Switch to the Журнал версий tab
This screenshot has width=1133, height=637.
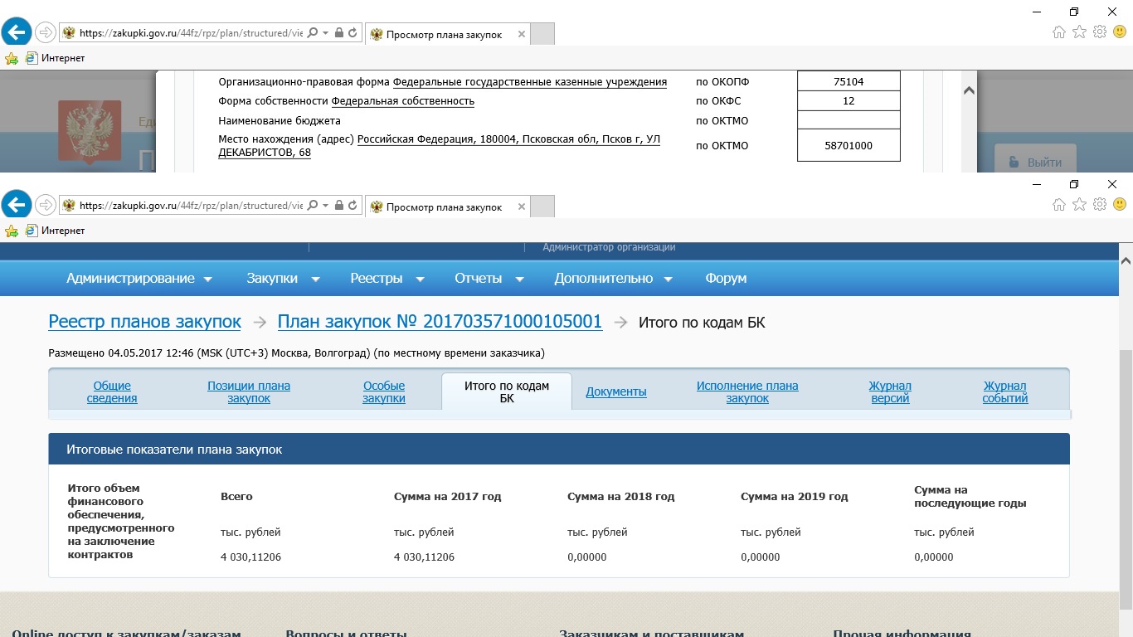pyautogui.click(x=890, y=392)
